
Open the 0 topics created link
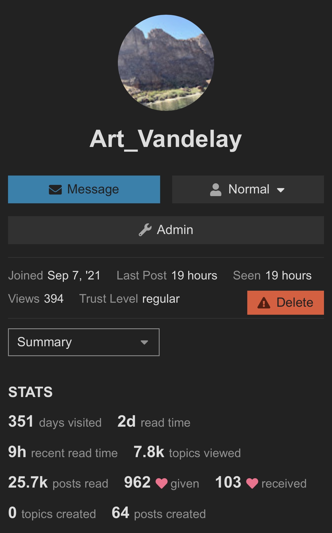(52, 513)
